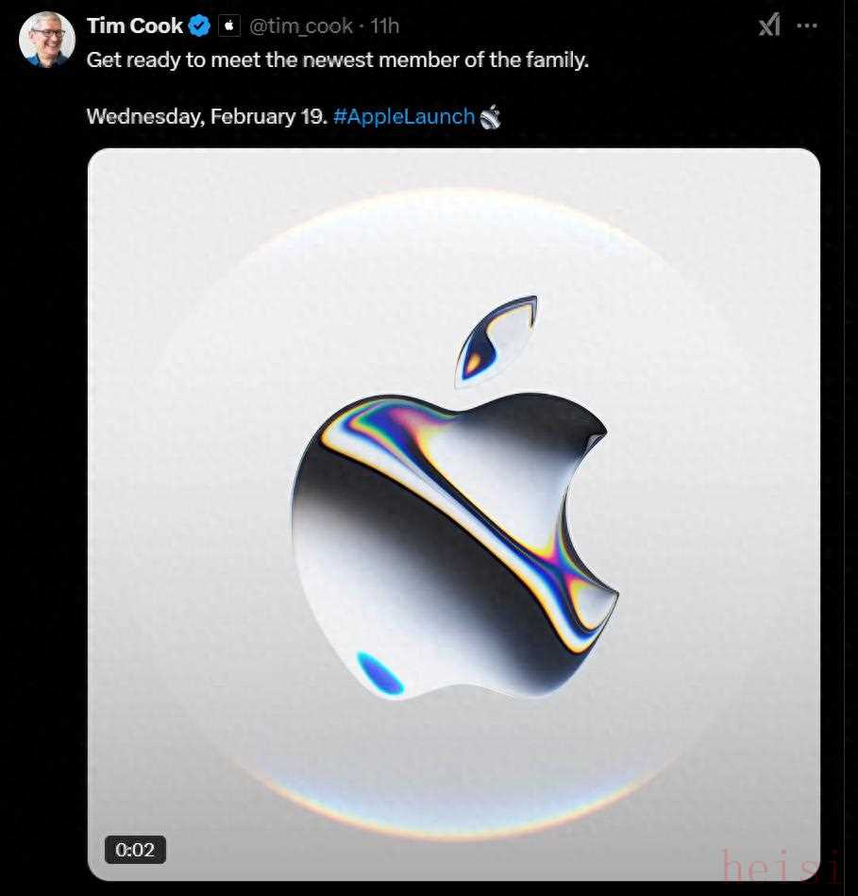Viewport: 858px width, 896px height.
Task: Click the Tim Cook display name
Action: tap(135, 26)
